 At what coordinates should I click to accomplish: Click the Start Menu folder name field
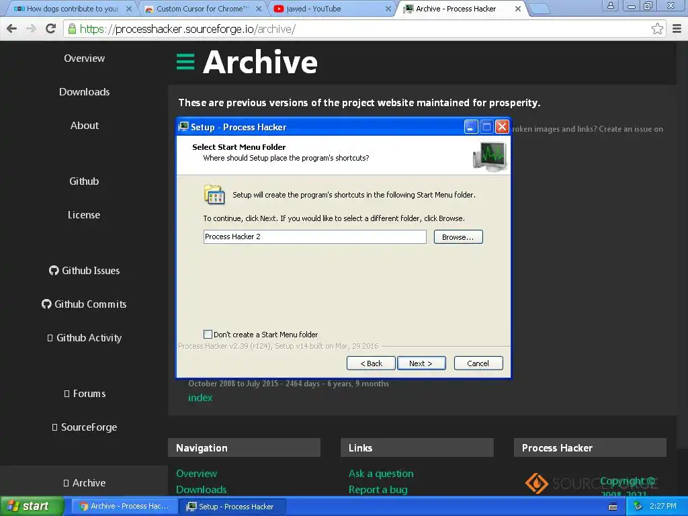(x=314, y=236)
